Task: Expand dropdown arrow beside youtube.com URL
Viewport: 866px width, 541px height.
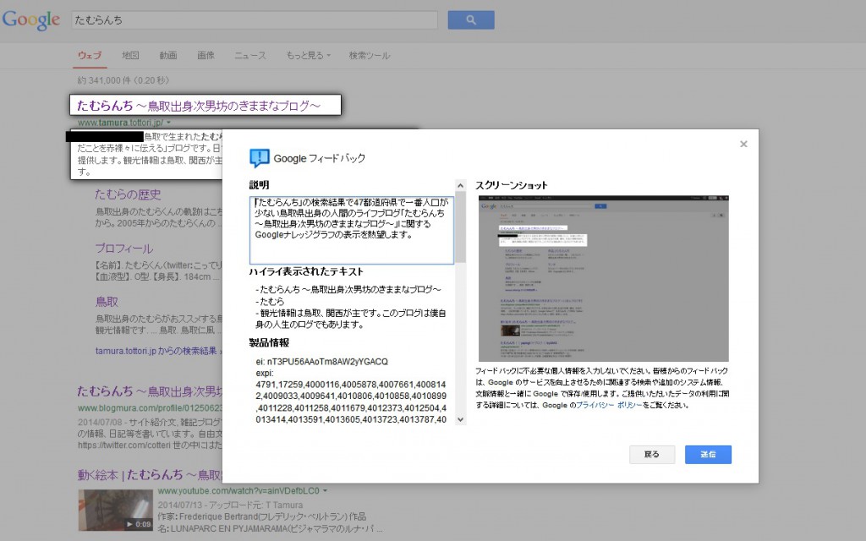Action: 326,491
